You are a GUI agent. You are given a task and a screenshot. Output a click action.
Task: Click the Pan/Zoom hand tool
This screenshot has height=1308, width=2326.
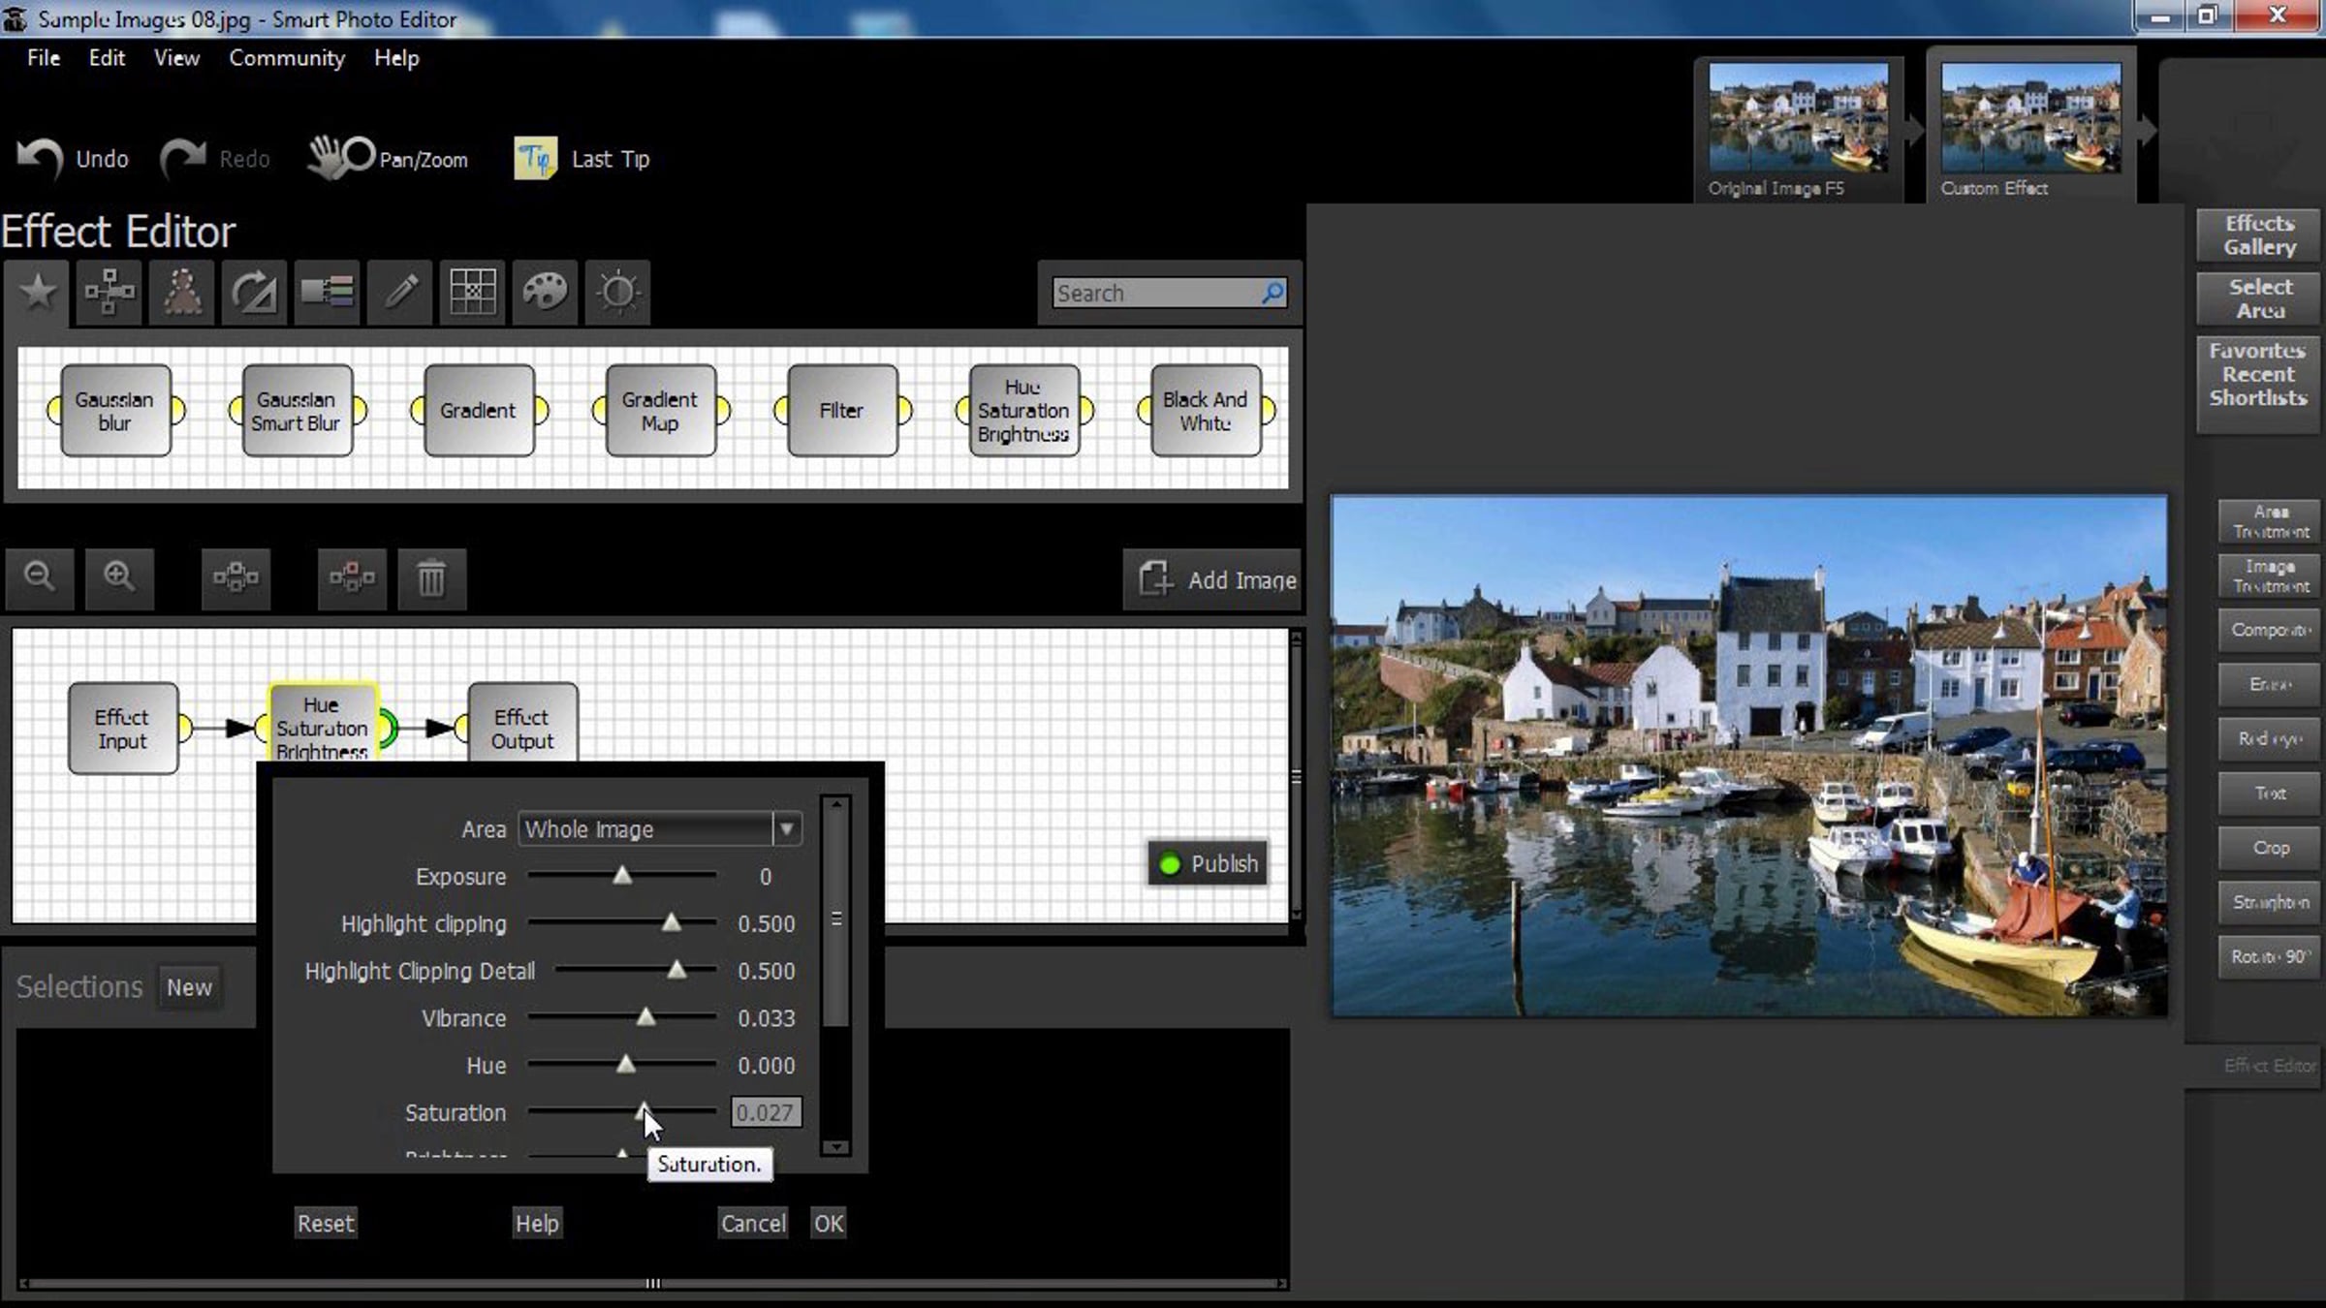340,158
